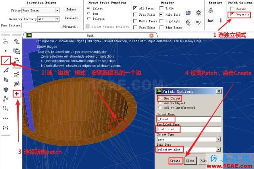Click Create in Patch Options dialog
This screenshot has height=169, width=254.
point(175,161)
